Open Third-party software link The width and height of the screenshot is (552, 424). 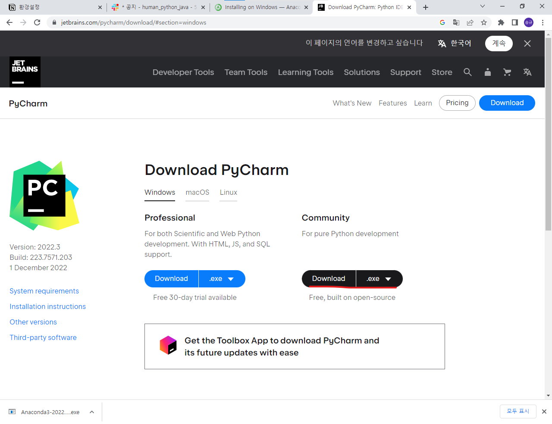(43, 337)
